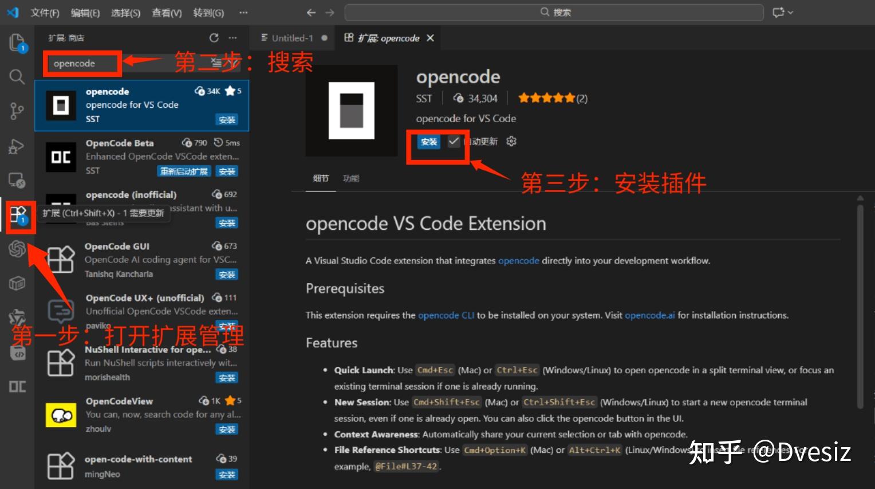Switch to the 细节 details tab
This screenshot has height=489, width=875.
(x=321, y=178)
